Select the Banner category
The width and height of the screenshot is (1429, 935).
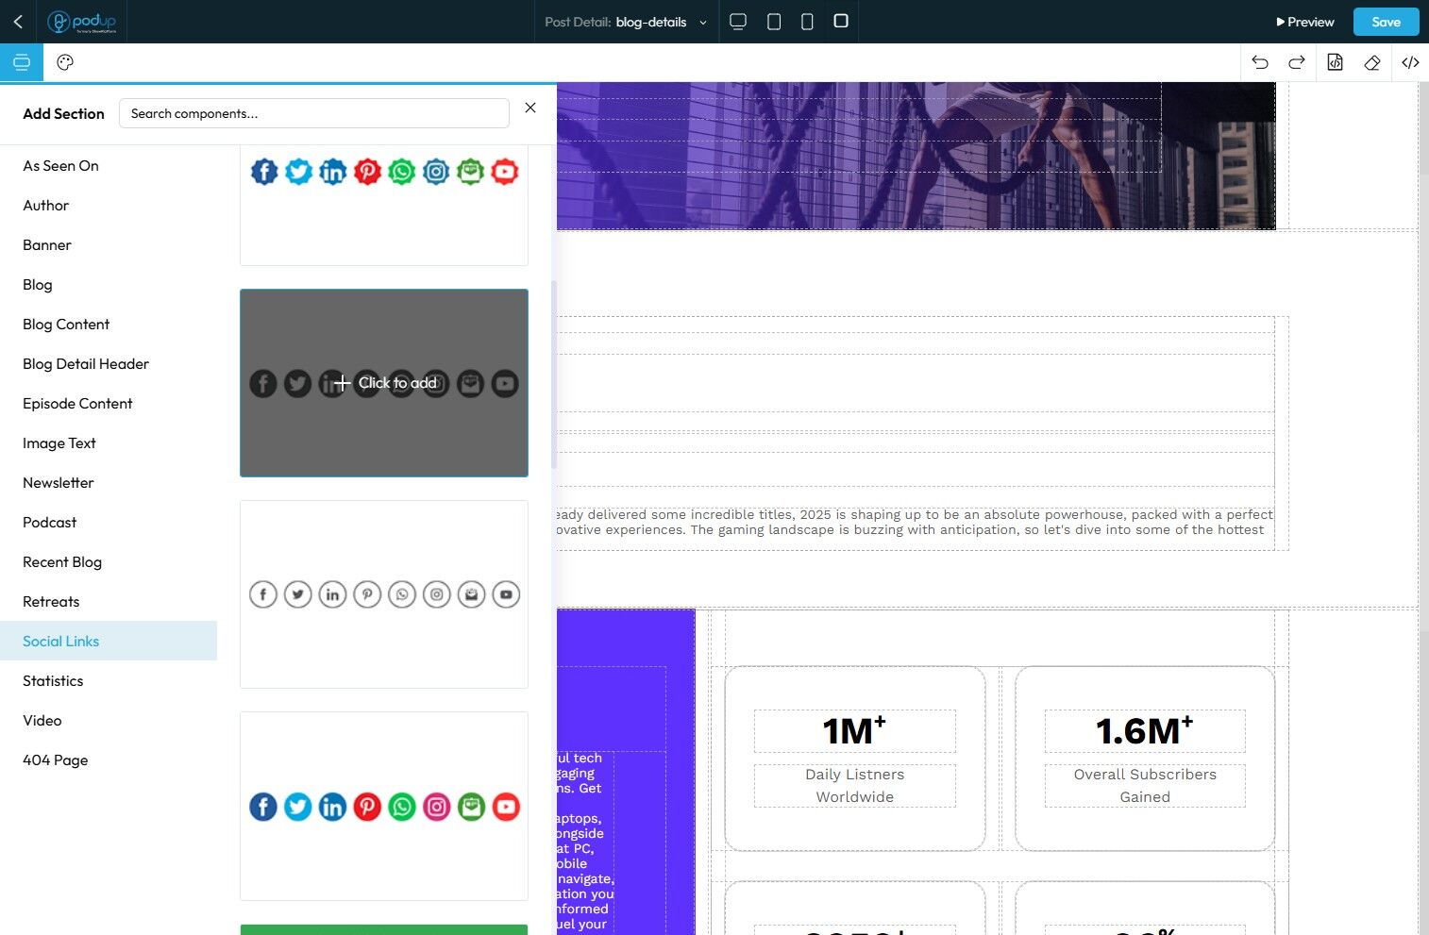pos(109,244)
